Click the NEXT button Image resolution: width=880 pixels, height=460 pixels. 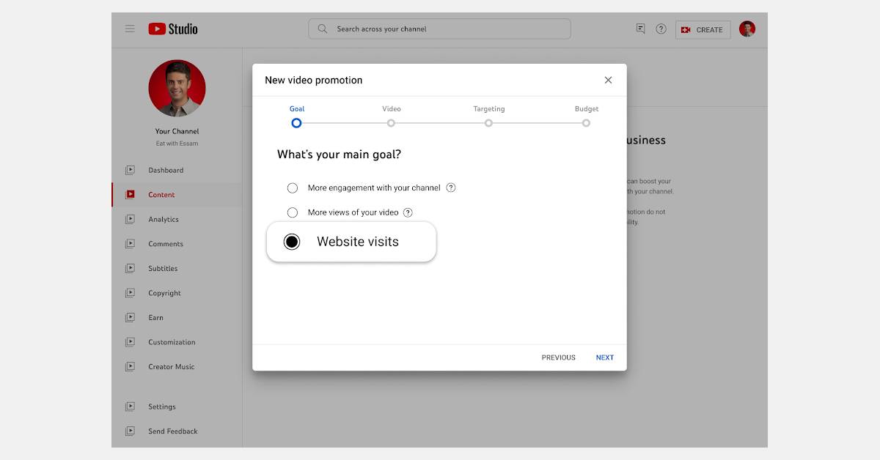tap(605, 357)
